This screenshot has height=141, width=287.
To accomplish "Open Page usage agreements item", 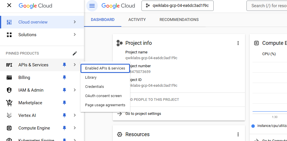I will (105, 105).
